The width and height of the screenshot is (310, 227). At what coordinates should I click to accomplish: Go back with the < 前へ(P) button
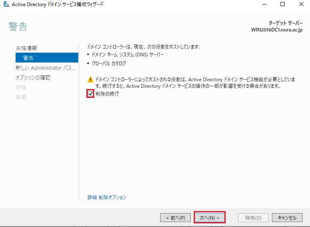click(175, 218)
